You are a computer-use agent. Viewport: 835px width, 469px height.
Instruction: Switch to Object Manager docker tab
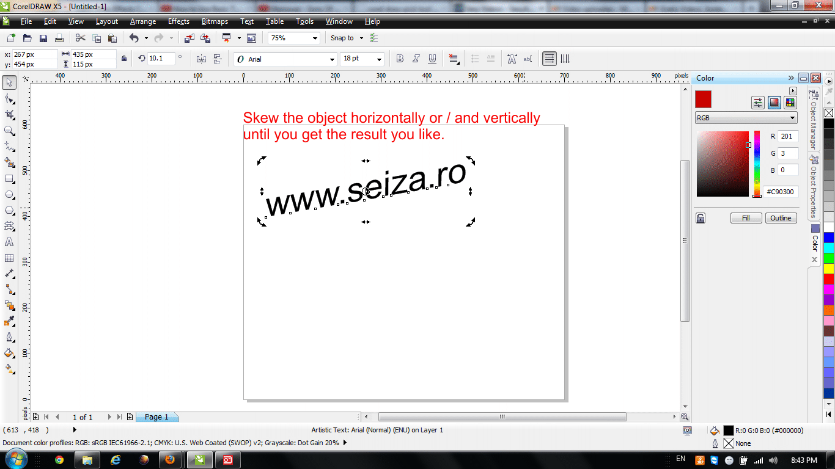coord(814,119)
